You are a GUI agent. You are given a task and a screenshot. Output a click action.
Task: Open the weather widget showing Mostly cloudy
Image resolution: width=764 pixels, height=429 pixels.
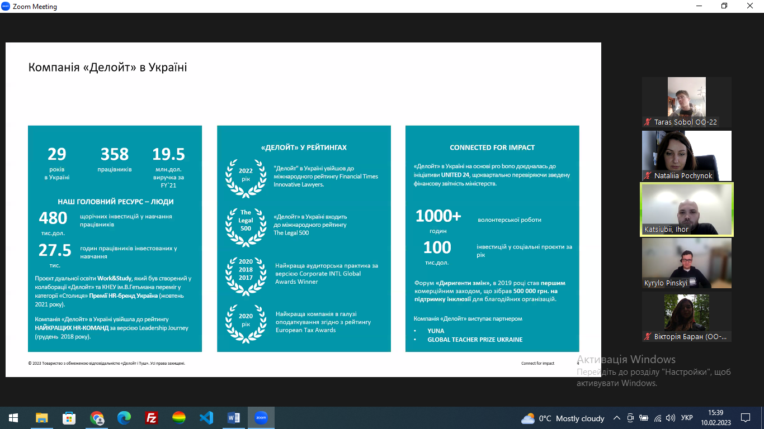[x=563, y=418]
